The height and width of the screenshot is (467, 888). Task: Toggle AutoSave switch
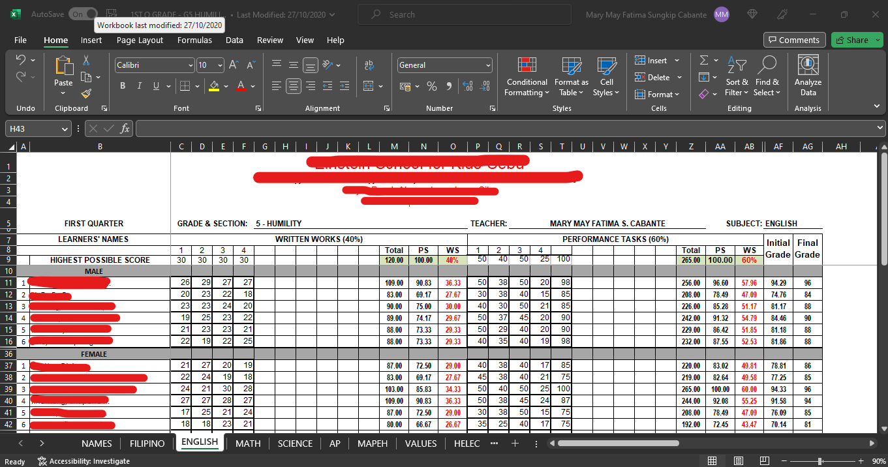point(84,14)
